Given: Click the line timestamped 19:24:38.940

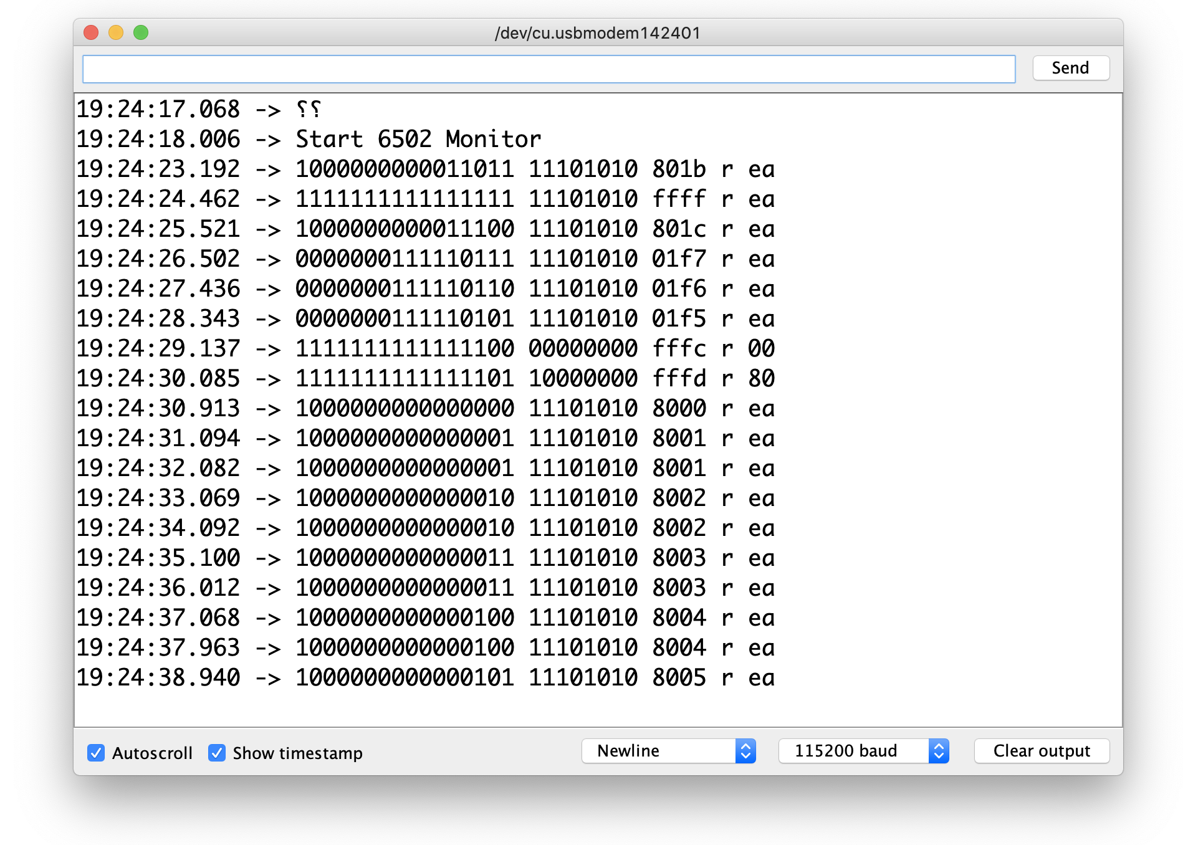Looking at the screenshot, I should 424,677.
